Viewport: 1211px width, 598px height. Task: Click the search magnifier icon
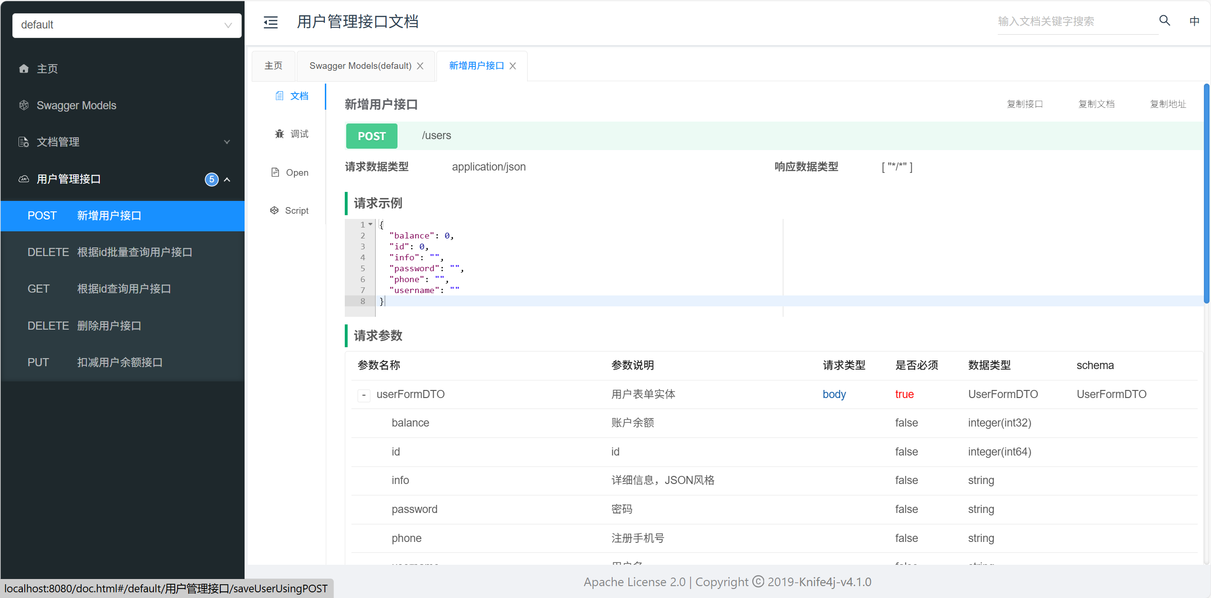(x=1164, y=21)
